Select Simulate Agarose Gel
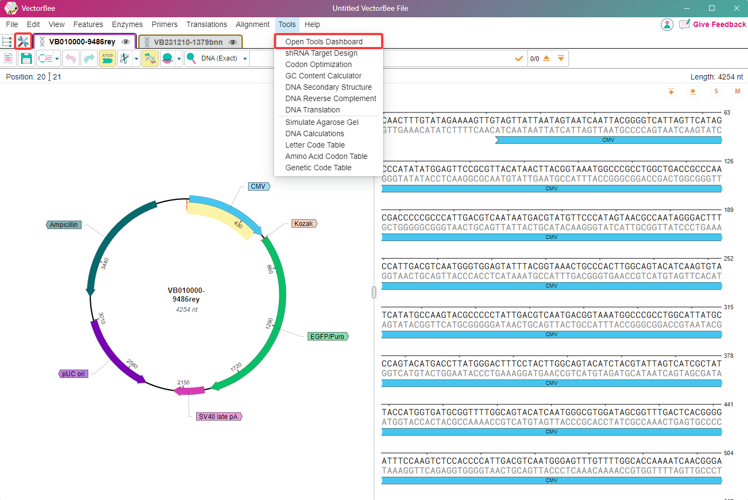 [329, 122]
